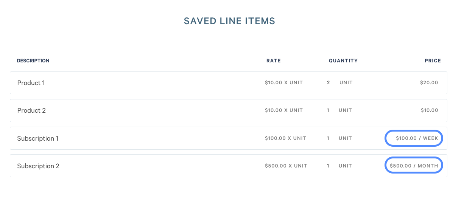
Task: Click the $20.00 price of Product 1
Action: click(x=429, y=83)
